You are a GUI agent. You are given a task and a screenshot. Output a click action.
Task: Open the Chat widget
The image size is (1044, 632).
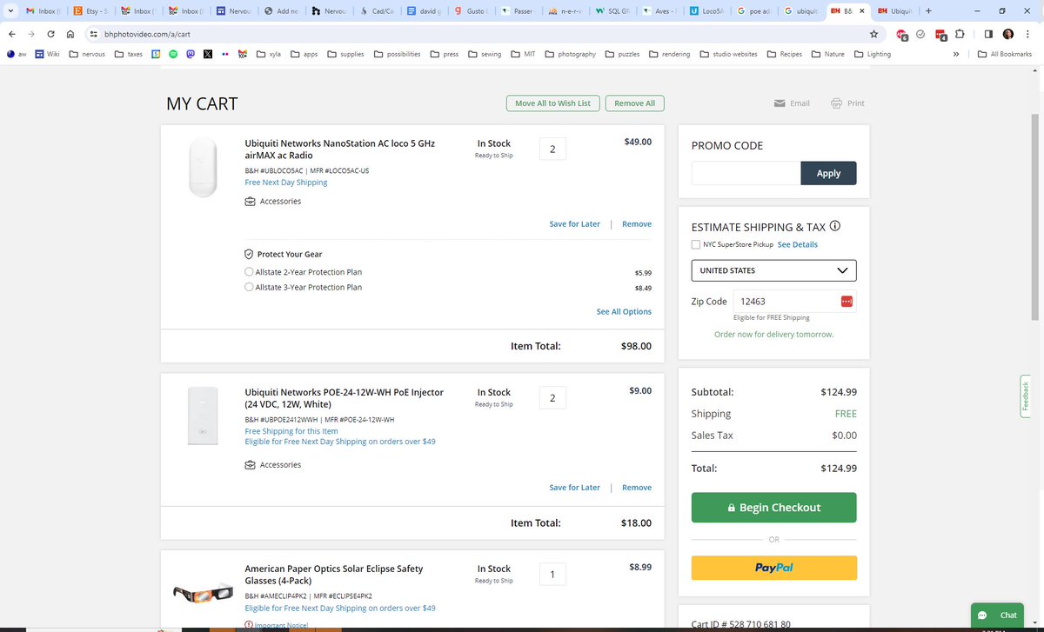(x=997, y=615)
